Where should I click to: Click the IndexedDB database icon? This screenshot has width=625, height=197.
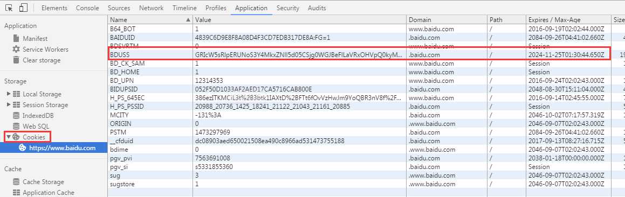click(16, 116)
